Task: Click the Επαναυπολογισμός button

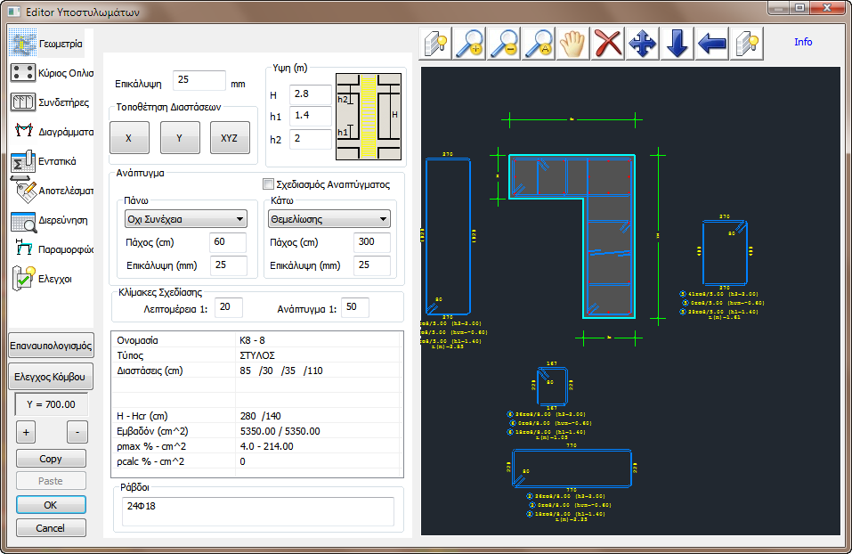Action: tap(51, 346)
